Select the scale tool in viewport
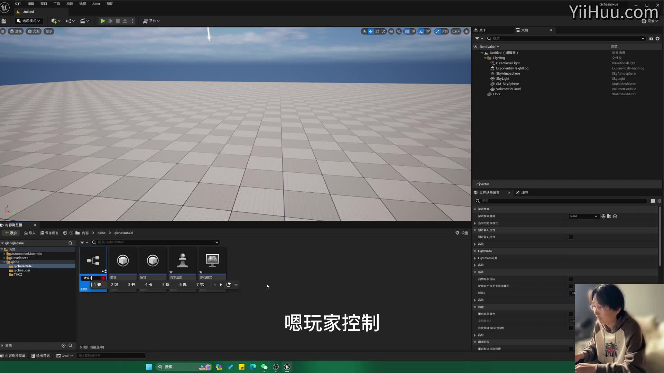Screen dimensions: 664x373 (383, 31)
